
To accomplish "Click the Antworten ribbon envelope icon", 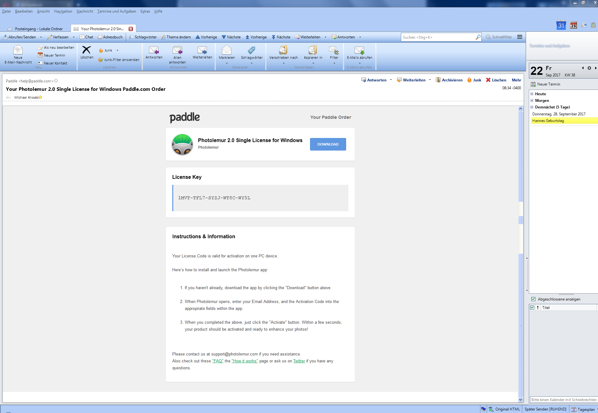I will click(x=154, y=50).
